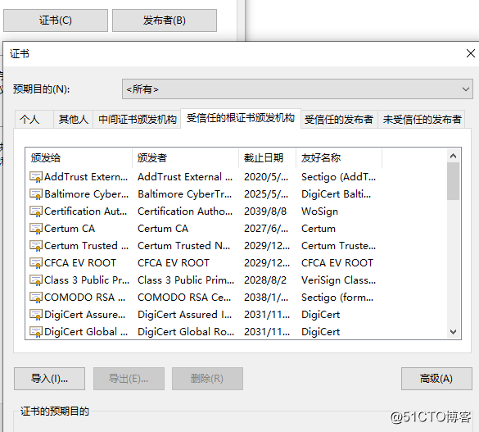479x432 pixels.
Task: Open the 中间证书颁发机构 tab
Action: pos(138,119)
